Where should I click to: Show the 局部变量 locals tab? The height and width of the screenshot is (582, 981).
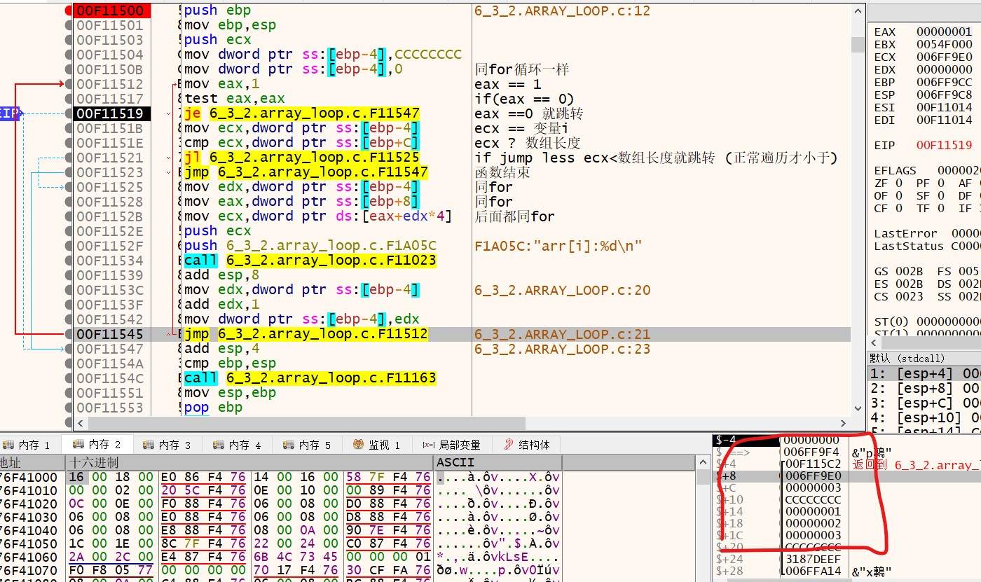(452, 445)
